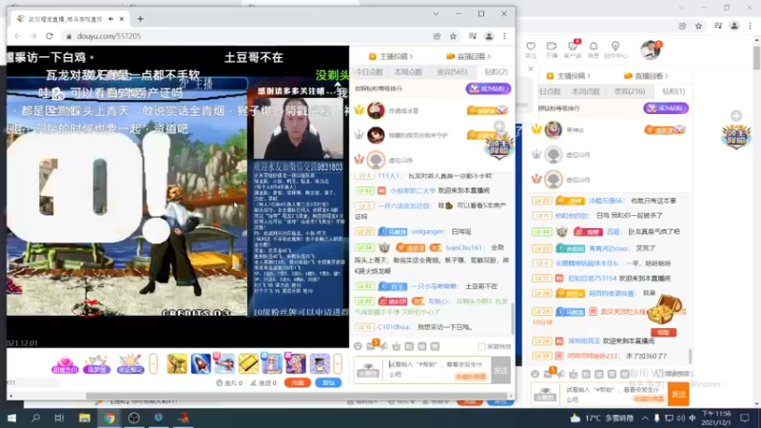The height and width of the screenshot is (428, 761).
Task: Show hidden system tray icons
Action: (x=645, y=418)
